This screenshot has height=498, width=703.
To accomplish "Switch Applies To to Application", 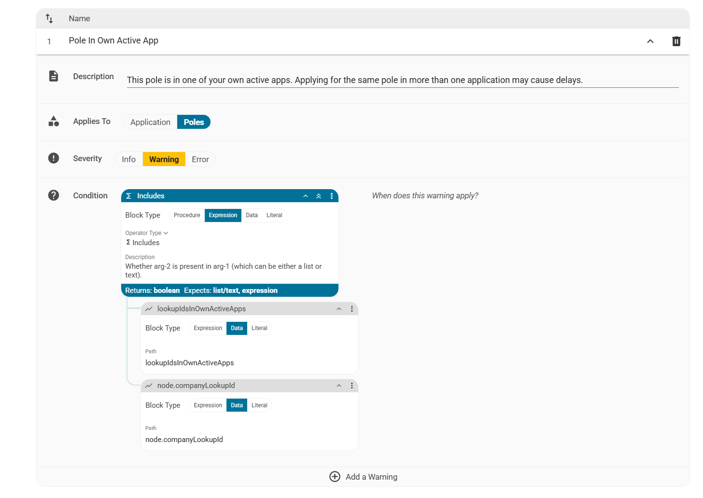I will coord(150,122).
